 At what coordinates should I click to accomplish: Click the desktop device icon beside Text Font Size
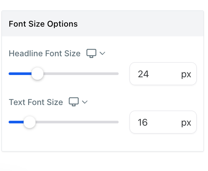pos(74,102)
